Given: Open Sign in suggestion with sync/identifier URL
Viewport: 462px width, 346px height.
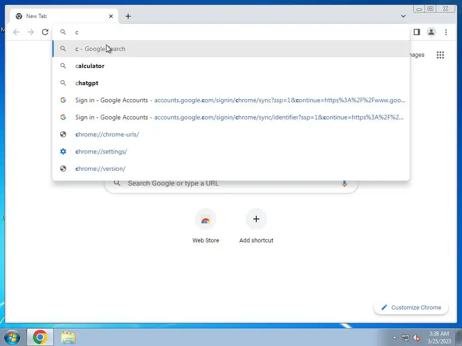Looking at the screenshot, I should [x=231, y=117].
